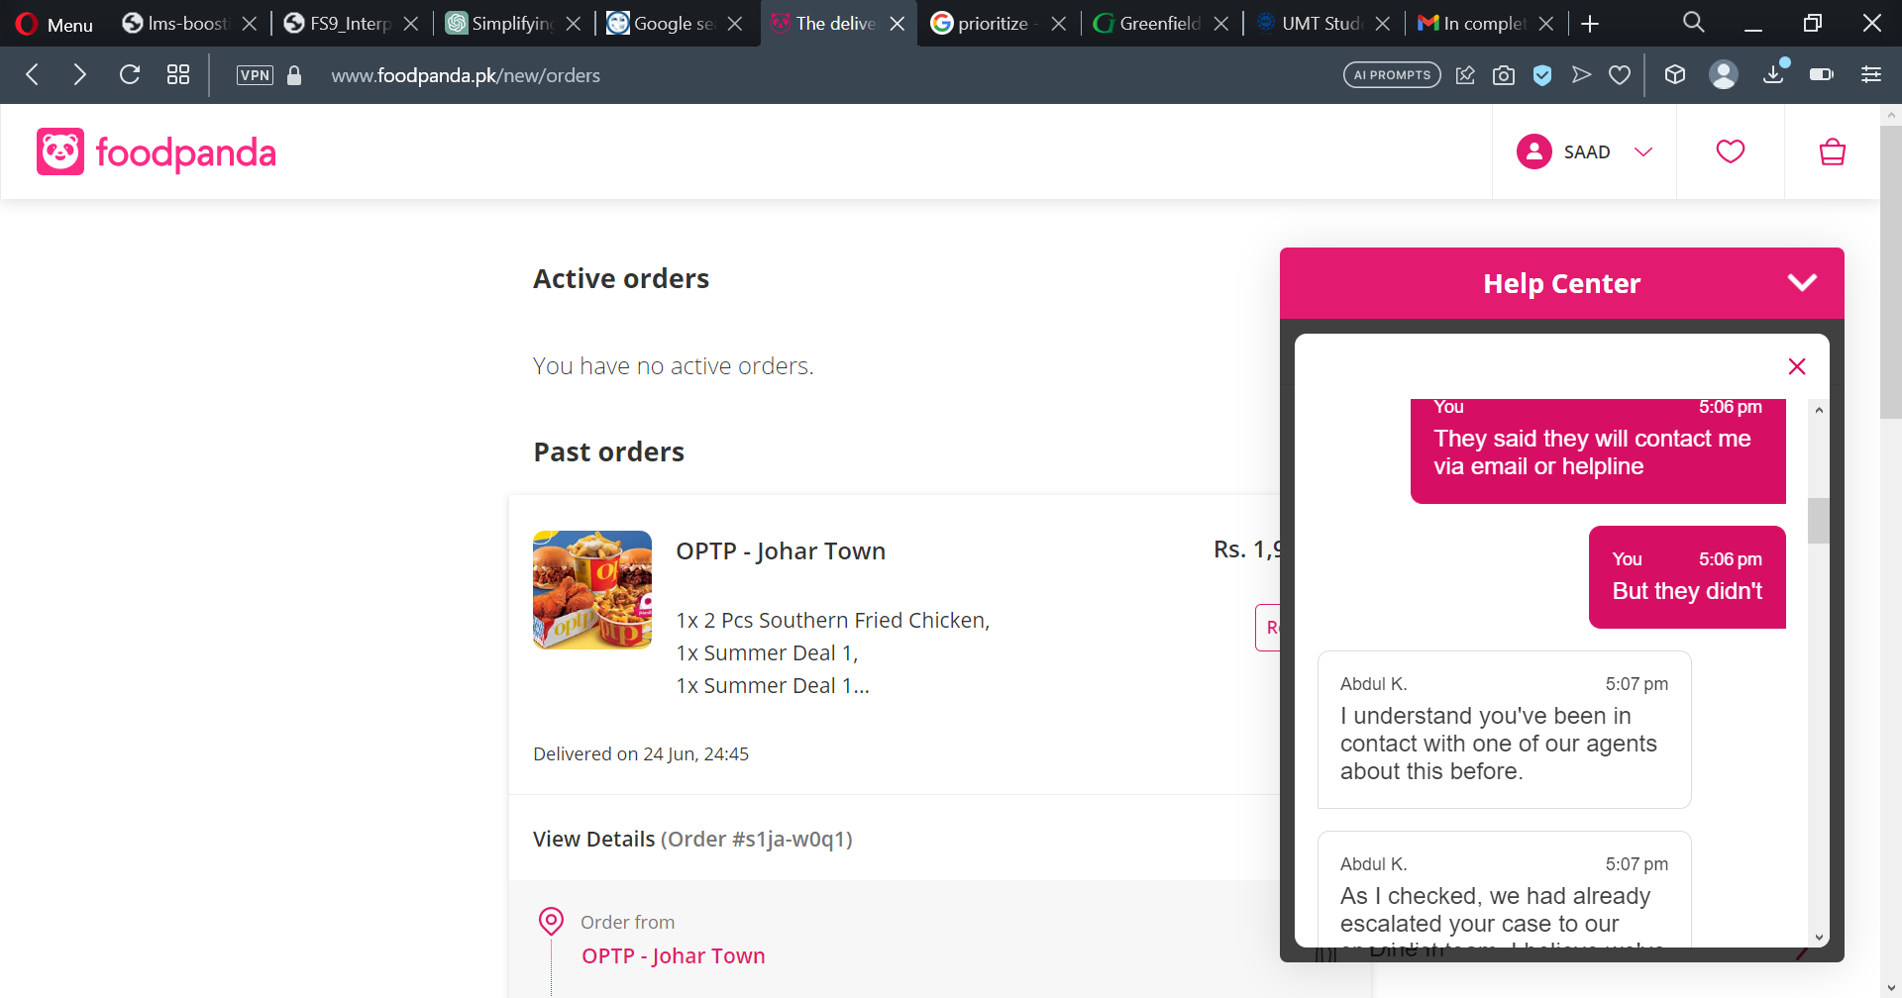Expand the SAAD account dropdown arrow
Screen dimensions: 1902x998
(1643, 151)
